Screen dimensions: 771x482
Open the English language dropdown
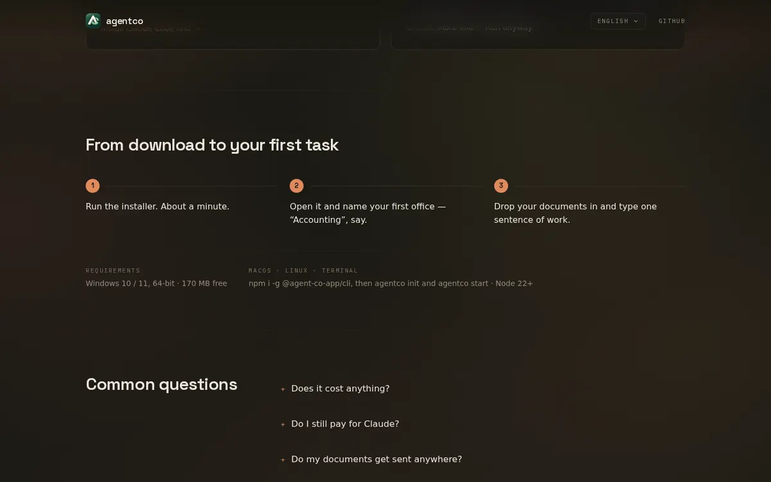pyautogui.click(x=618, y=21)
